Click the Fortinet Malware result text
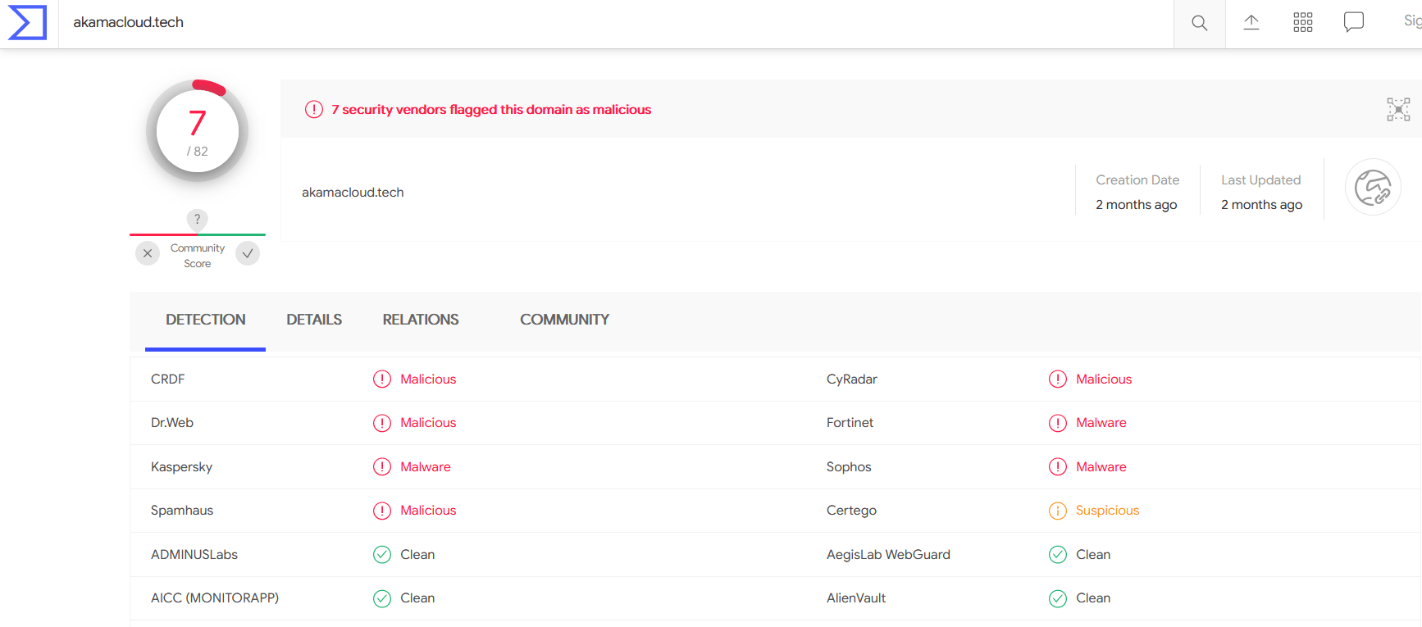The width and height of the screenshot is (1422, 627). tap(1101, 423)
